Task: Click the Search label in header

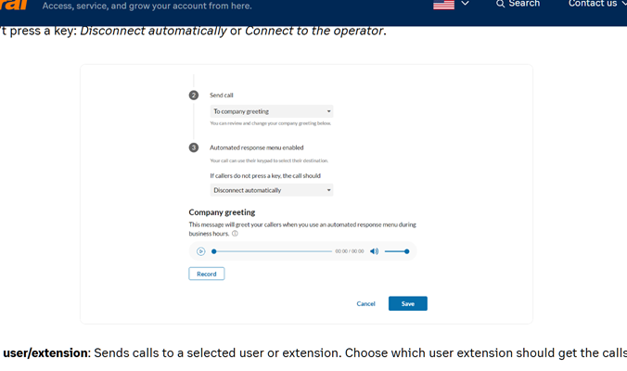Action: pyautogui.click(x=524, y=4)
